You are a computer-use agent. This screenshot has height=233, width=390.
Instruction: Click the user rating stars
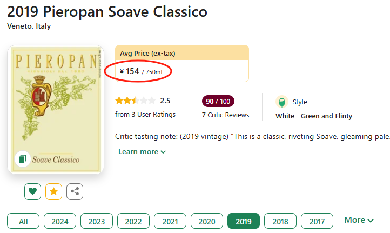click(x=135, y=101)
